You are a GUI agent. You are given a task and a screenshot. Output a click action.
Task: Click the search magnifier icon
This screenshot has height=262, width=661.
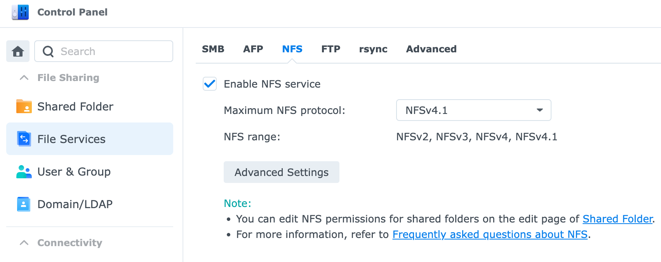48,52
